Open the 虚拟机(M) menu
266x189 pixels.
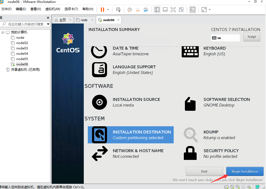(x=53, y=9)
